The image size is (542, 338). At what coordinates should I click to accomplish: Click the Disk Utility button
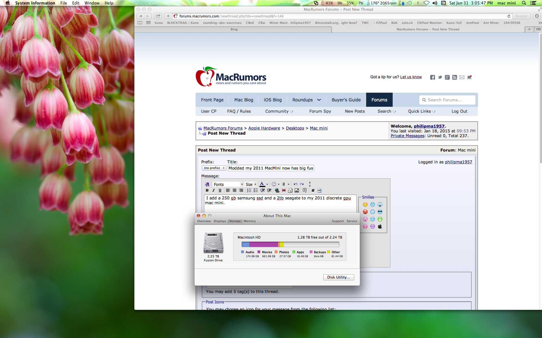click(338, 277)
